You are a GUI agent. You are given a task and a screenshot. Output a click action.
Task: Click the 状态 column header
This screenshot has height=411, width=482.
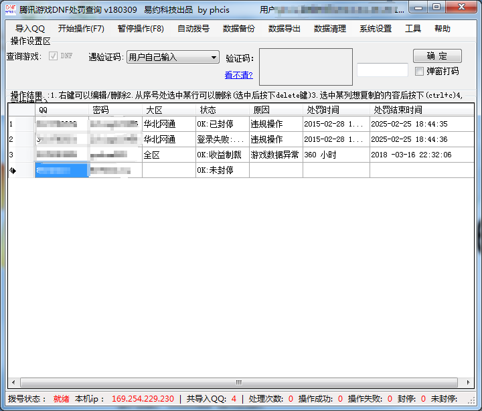222,110
